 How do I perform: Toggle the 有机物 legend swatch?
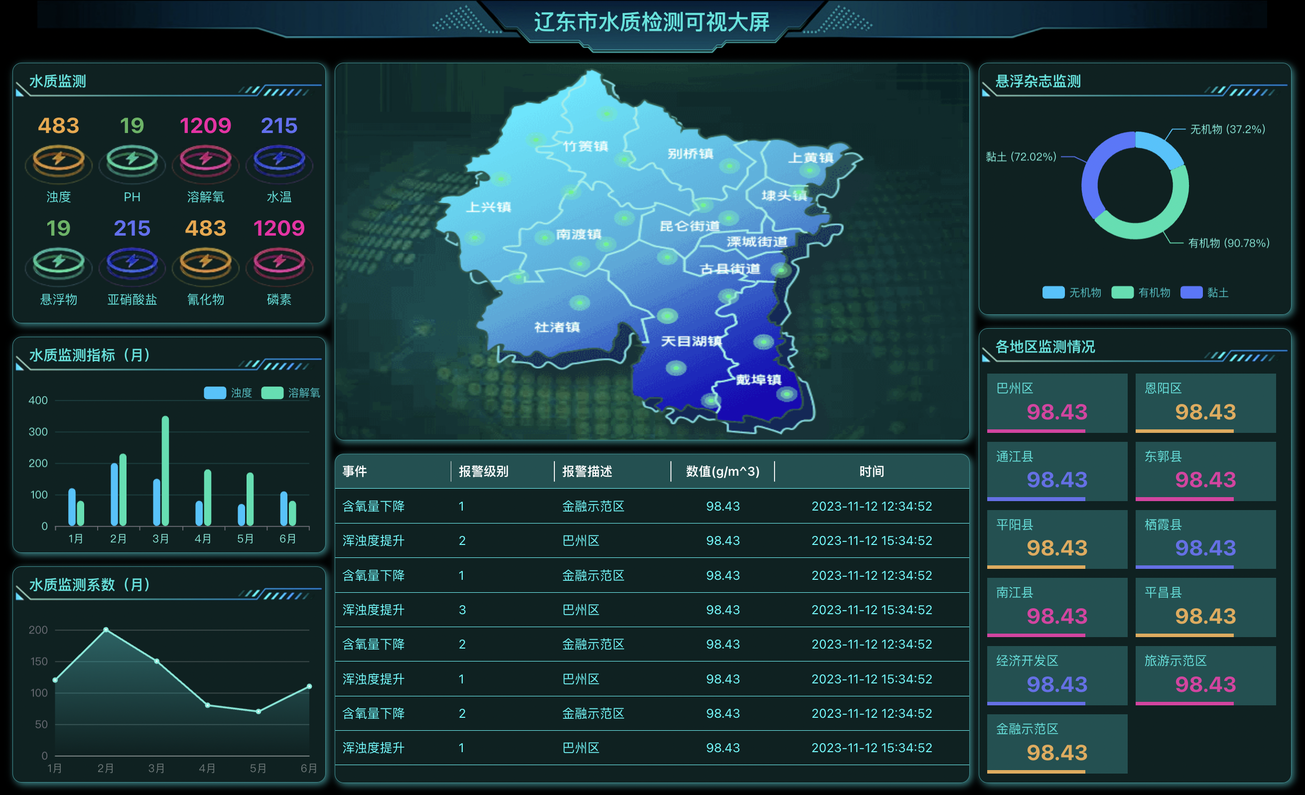tap(1122, 292)
